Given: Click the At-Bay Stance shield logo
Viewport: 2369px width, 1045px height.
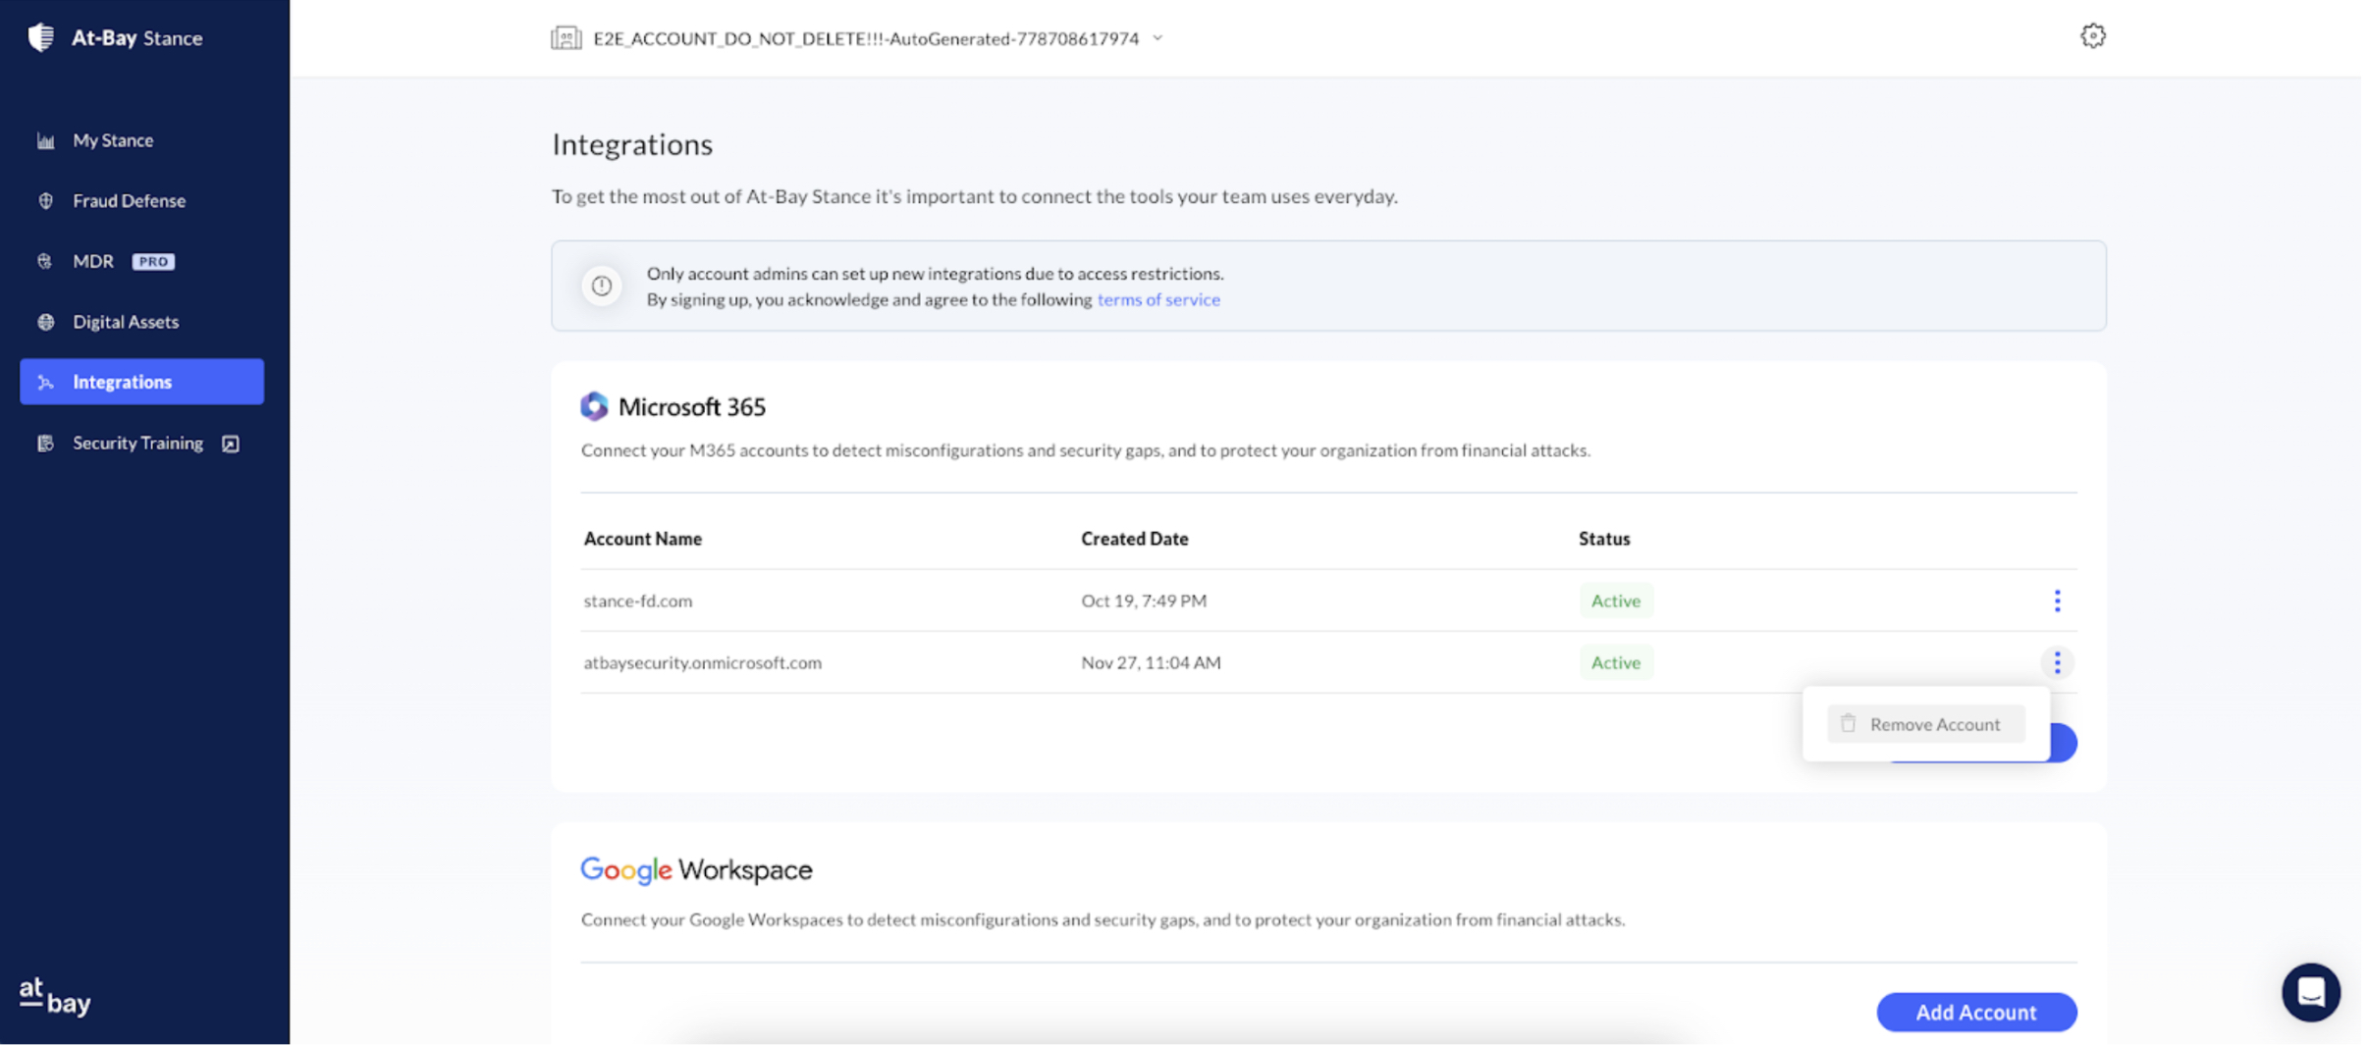Looking at the screenshot, I should (40, 37).
